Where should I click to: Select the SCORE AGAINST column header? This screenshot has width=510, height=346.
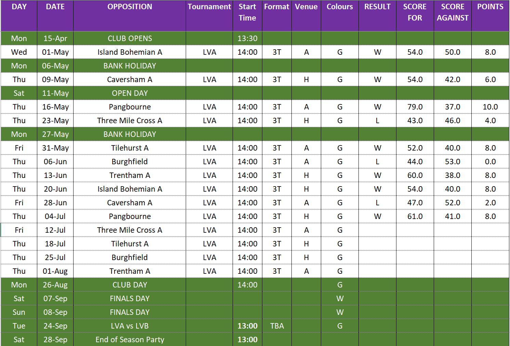(x=453, y=16)
